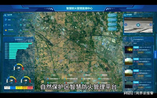Click 已处理 status tag of 2024-12-18 alarm
157x98 pixels.
point(136,47)
